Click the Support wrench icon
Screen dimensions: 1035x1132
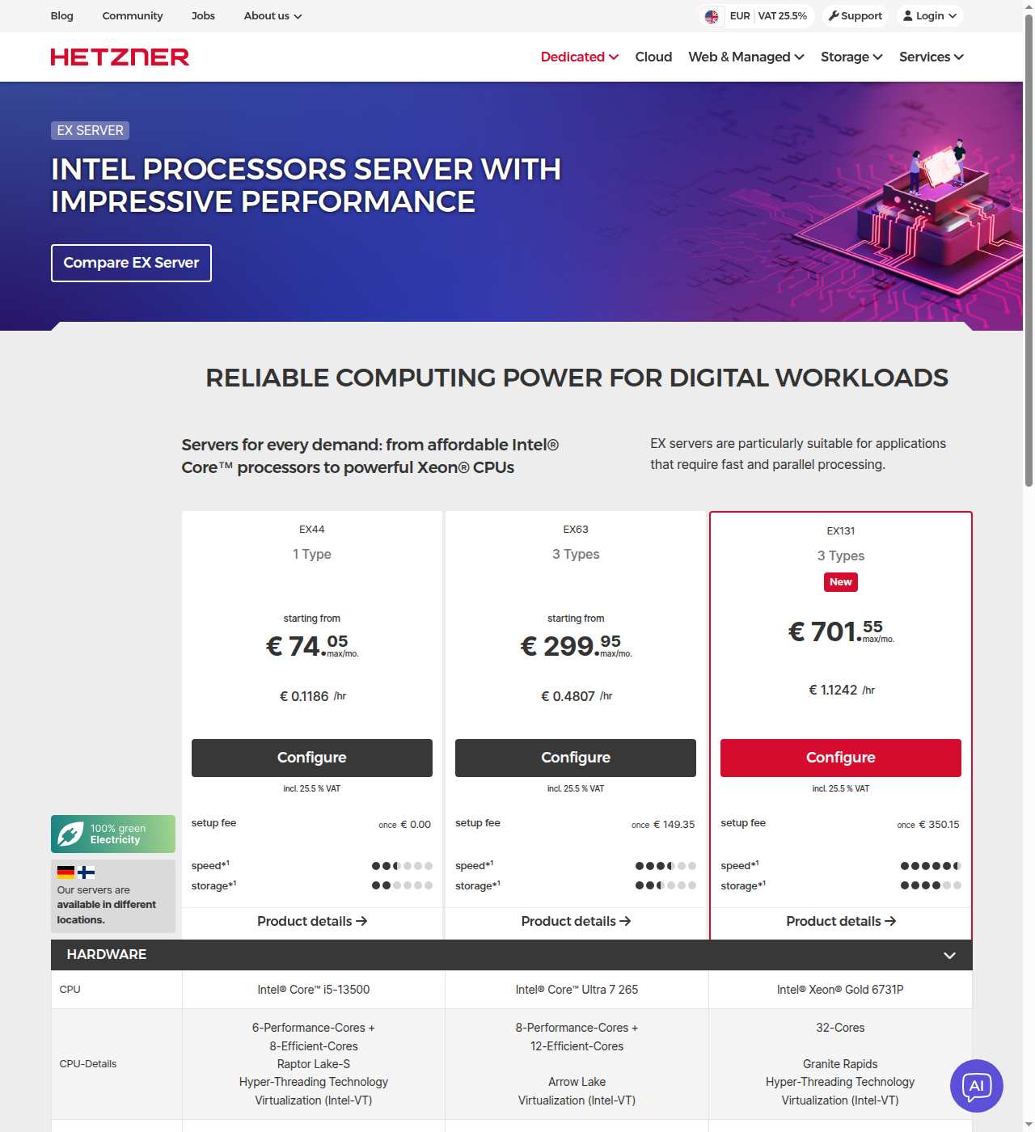pos(834,15)
